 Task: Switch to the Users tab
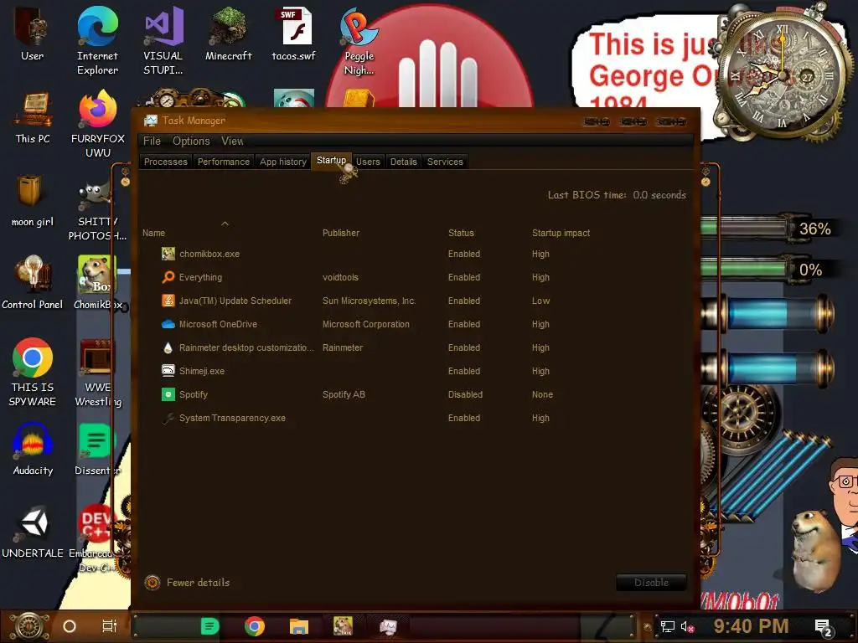(368, 162)
